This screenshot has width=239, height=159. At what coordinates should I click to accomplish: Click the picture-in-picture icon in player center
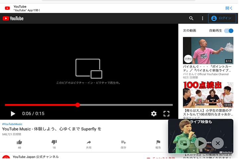coord(89,69)
